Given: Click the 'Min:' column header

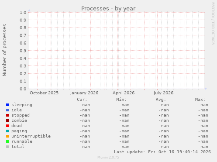Looking at the screenshot, I should (x=121, y=100).
